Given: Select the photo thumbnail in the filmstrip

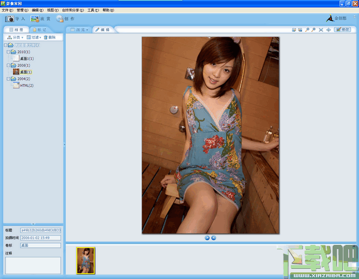Looking at the screenshot, I should click(x=86, y=260).
